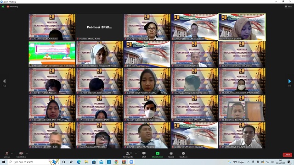Open the View layout menu

(288, 6)
